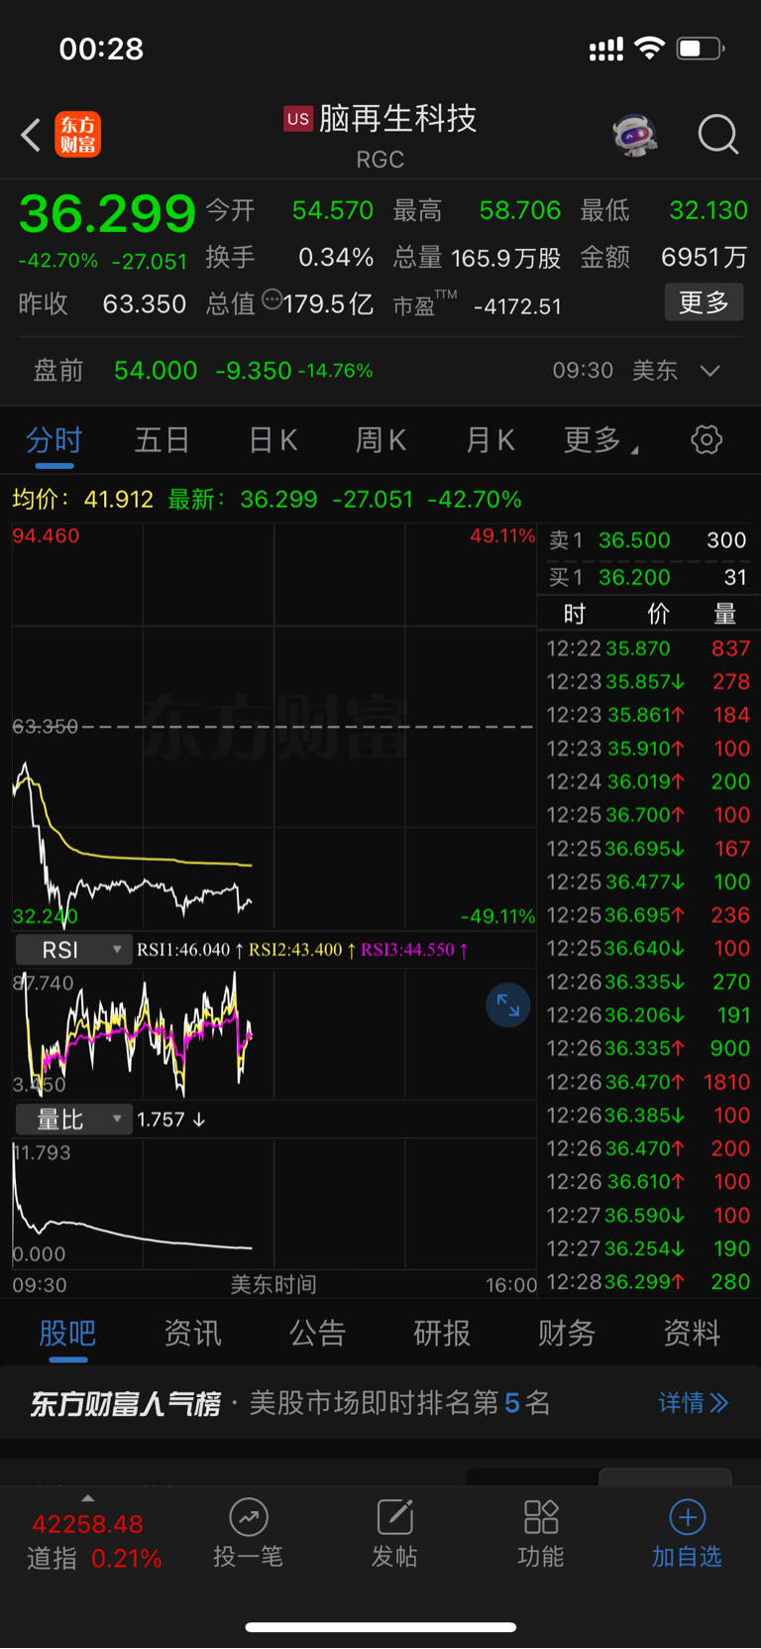This screenshot has height=1649, width=761.
Task: Tap the RSI indicator chart area
Action: (273, 1033)
